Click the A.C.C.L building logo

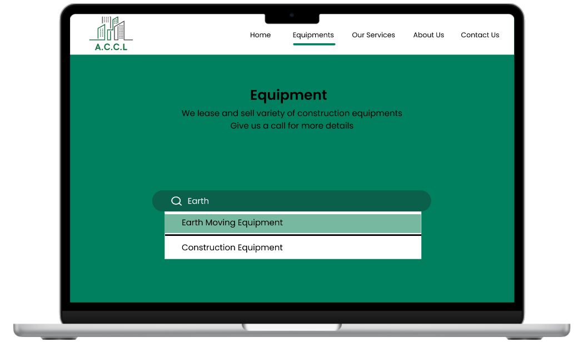coord(111,33)
